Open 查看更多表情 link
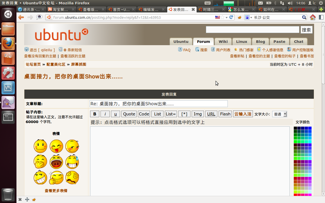 point(56,191)
